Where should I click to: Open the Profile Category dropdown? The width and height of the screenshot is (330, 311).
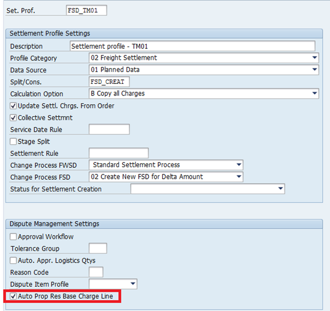pos(314,58)
